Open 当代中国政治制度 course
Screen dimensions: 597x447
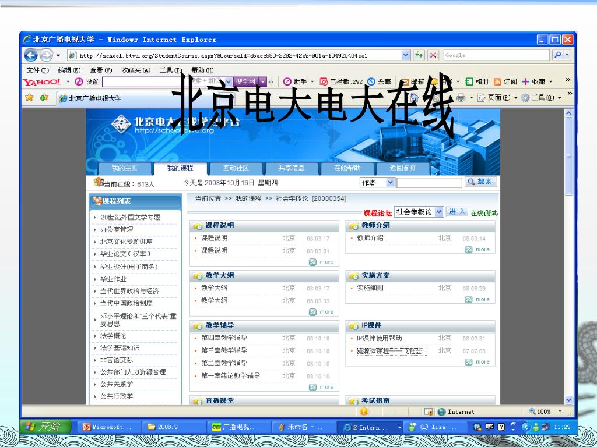[126, 303]
